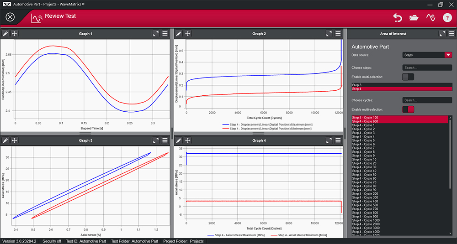Expand Graph 3 to full view
This screenshot has width=457, height=244.
(156, 140)
